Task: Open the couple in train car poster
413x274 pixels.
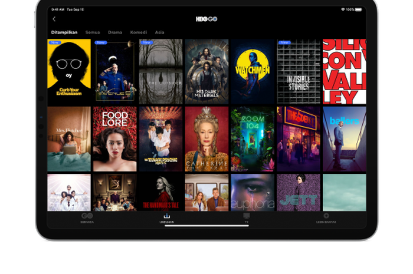Action: point(206,193)
